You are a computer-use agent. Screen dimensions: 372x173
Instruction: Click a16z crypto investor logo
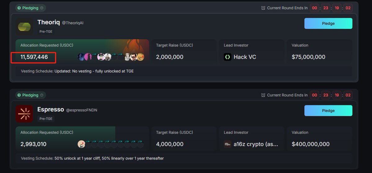[x=227, y=144]
